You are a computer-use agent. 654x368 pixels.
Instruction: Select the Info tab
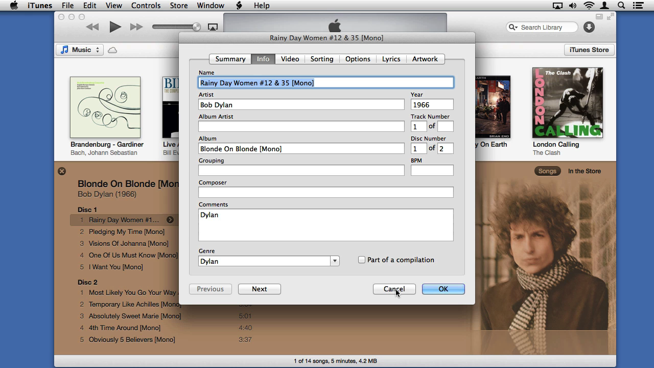coord(263,59)
